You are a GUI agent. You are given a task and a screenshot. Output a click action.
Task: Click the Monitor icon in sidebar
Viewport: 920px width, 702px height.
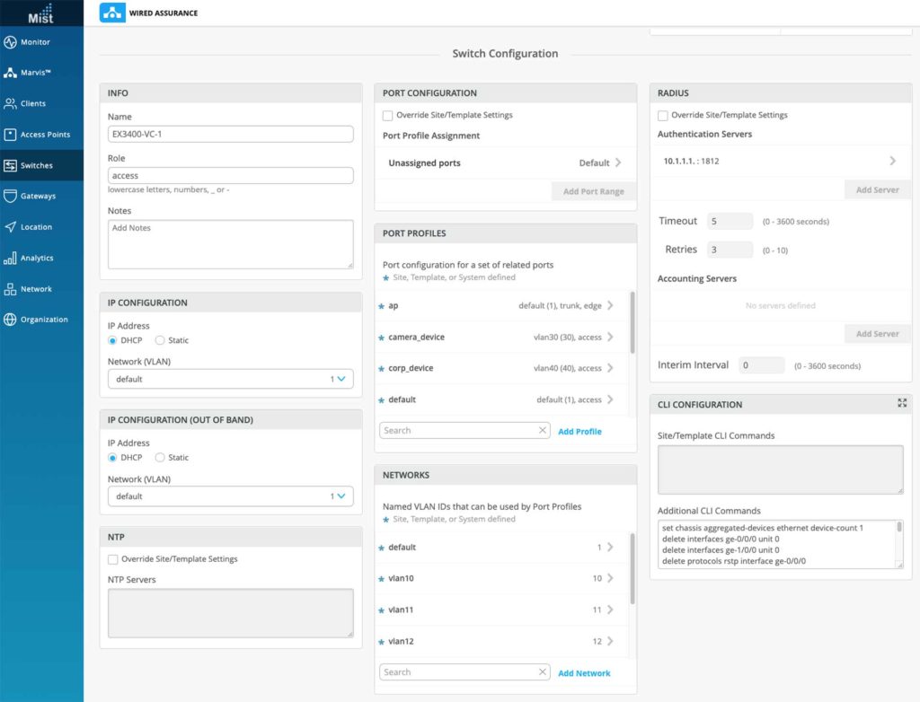pyautogui.click(x=11, y=42)
